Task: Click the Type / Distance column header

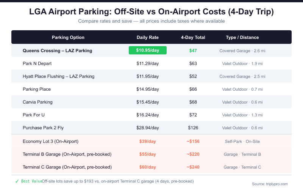Action: point(242,37)
